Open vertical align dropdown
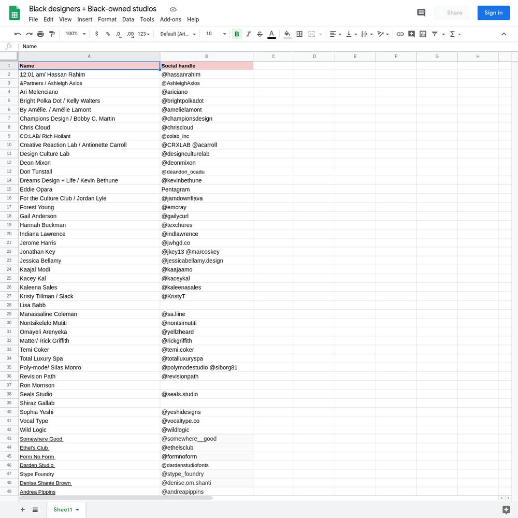518x518 pixels. pos(351,34)
